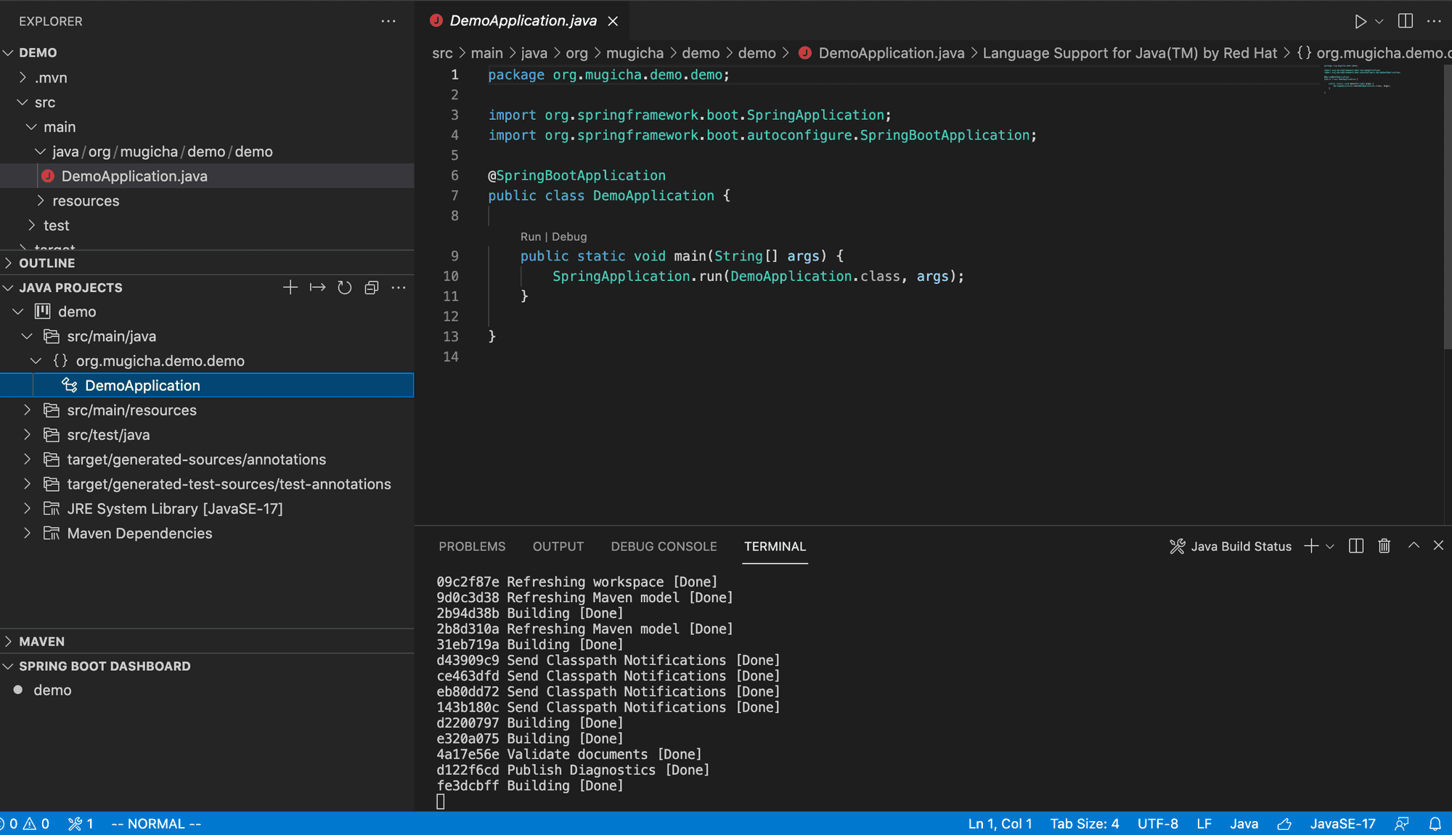The height and width of the screenshot is (835, 1452).
Task: Open the PROBLEMS tab
Action: (471, 546)
